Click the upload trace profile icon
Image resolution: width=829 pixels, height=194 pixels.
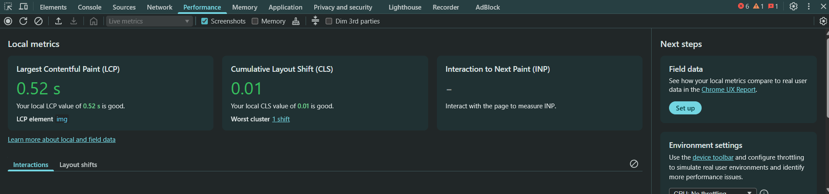point(58,21)
